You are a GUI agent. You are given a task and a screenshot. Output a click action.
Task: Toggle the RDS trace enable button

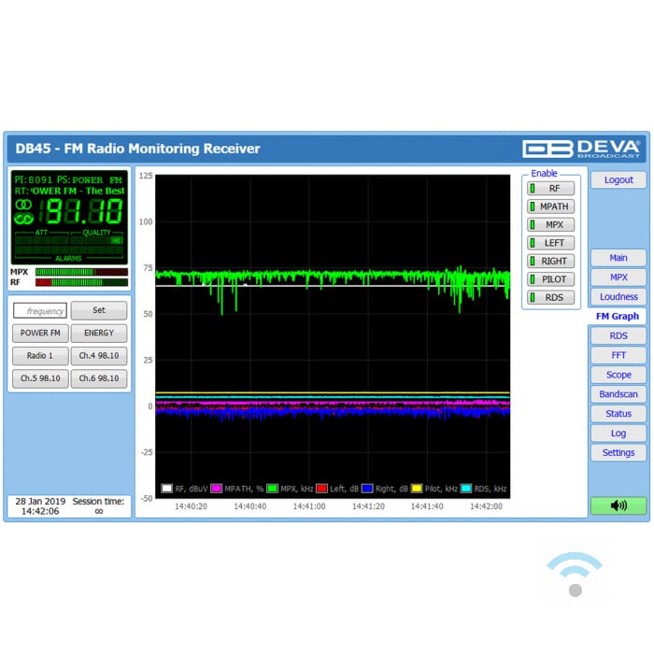pyautogui.click(x=550, y=298)
